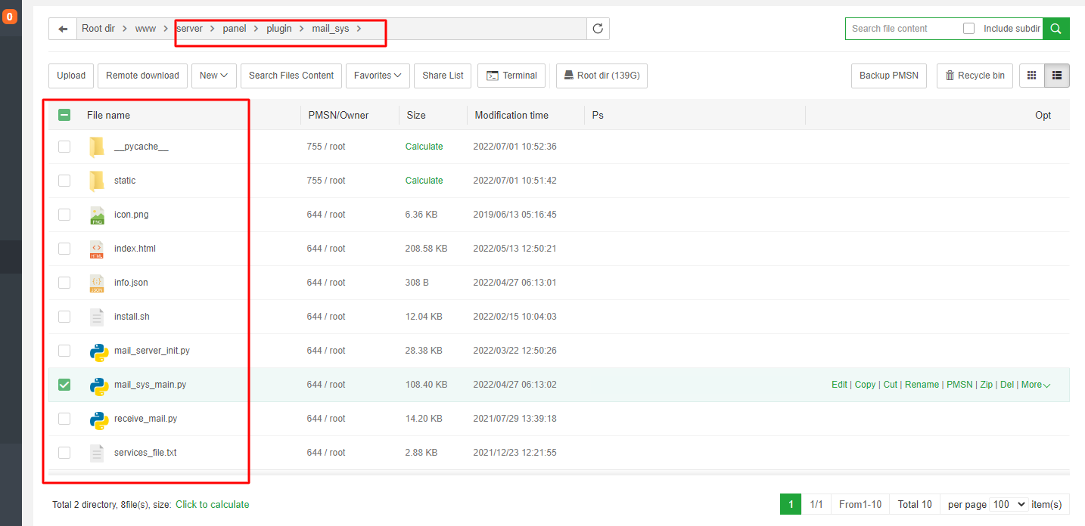Uncheck the mail_sys_main.py checkbox
The height and width of the screenshot is (526, 1085).
[64, 385]
